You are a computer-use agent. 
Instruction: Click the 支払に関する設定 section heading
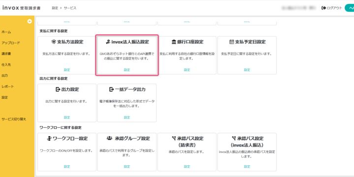[x=54, y=30]
